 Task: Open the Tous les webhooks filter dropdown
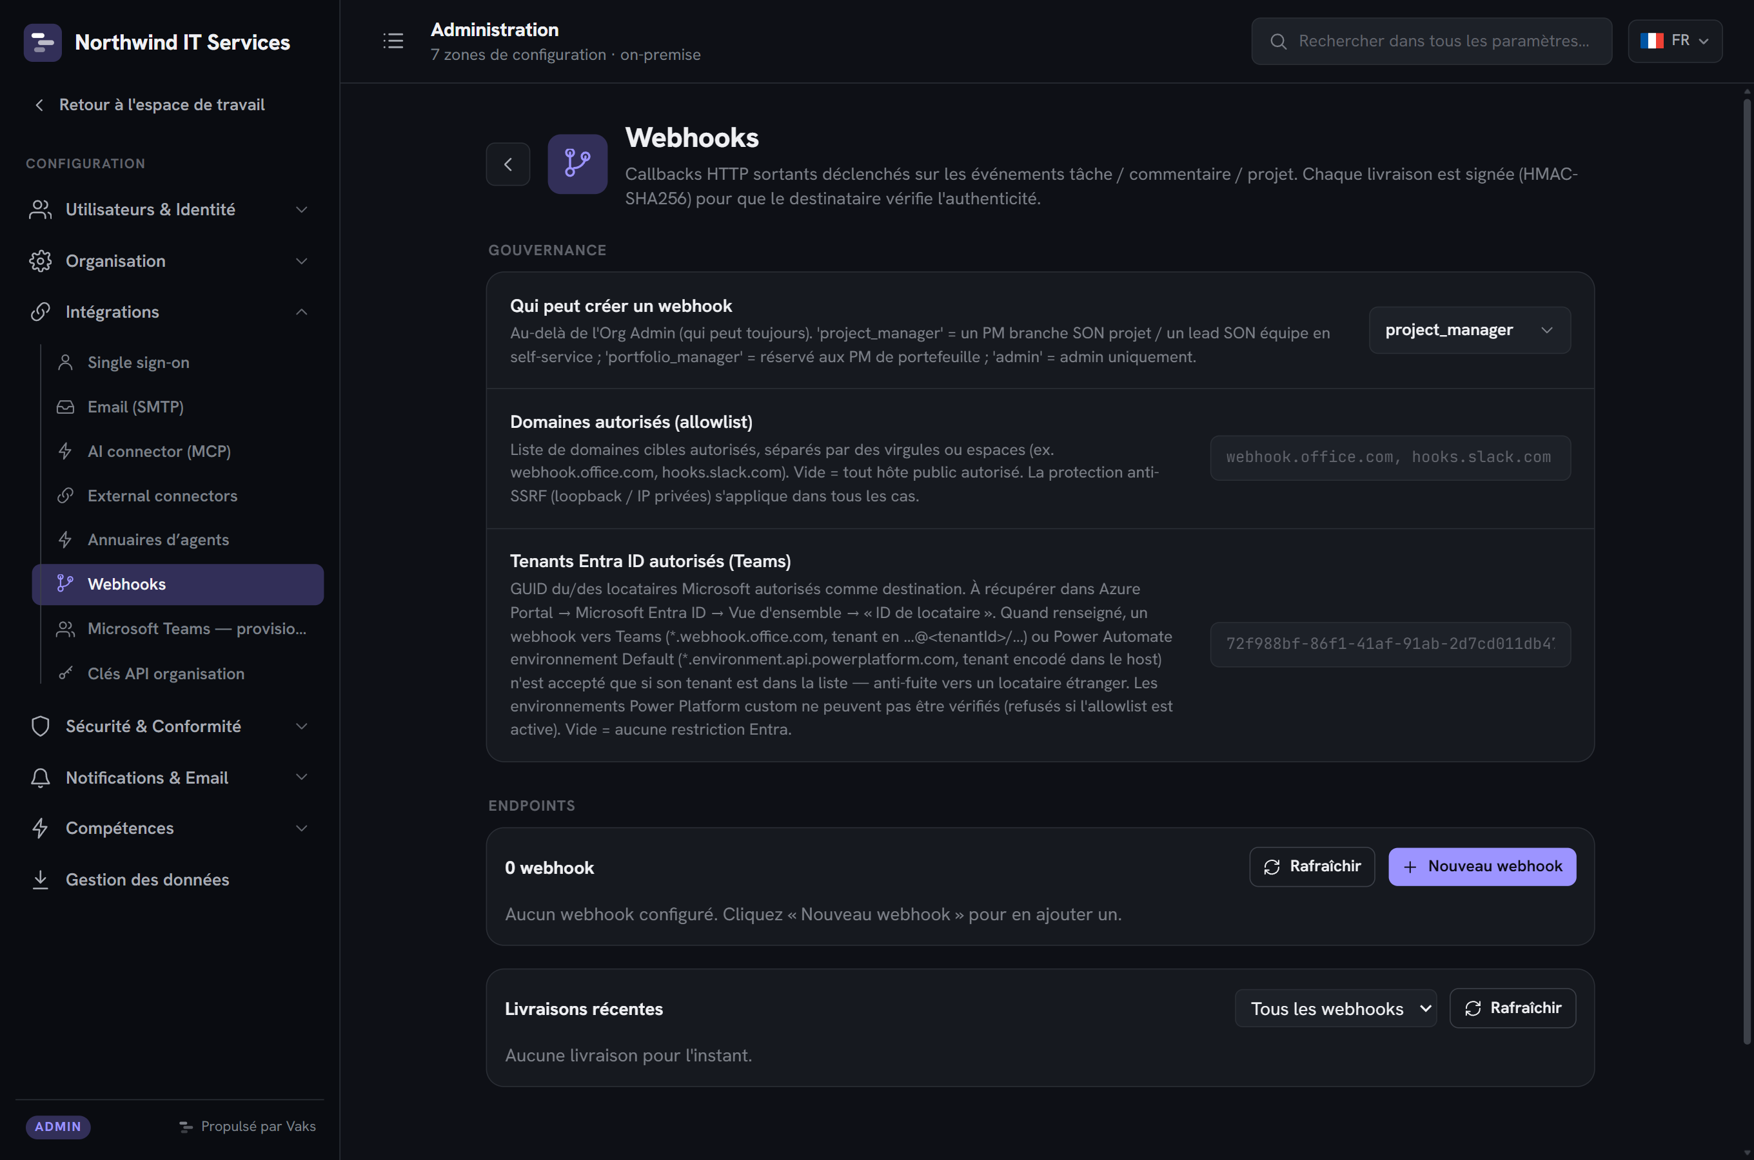coord(1335,1009)
